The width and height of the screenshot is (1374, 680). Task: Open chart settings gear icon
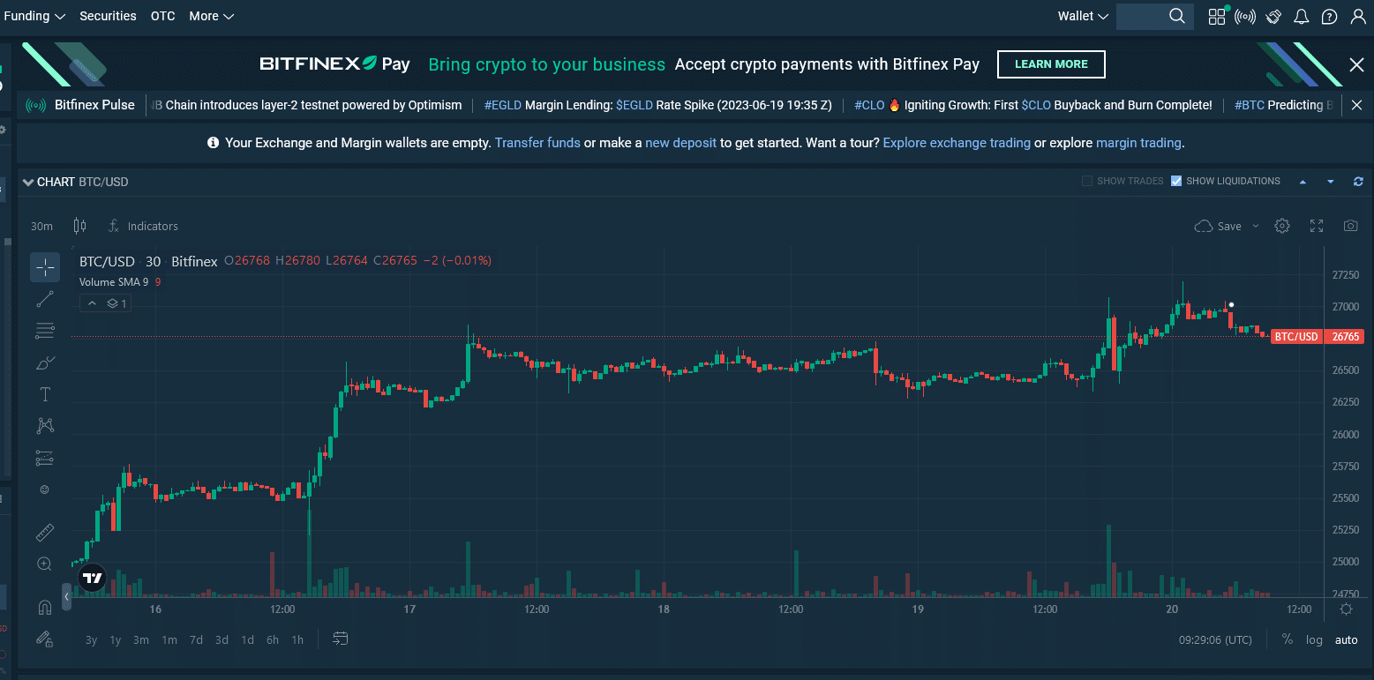pyautogui.click(x=1282, y=226)
